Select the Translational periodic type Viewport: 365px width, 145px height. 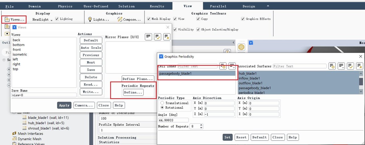(x=162, y=103)
